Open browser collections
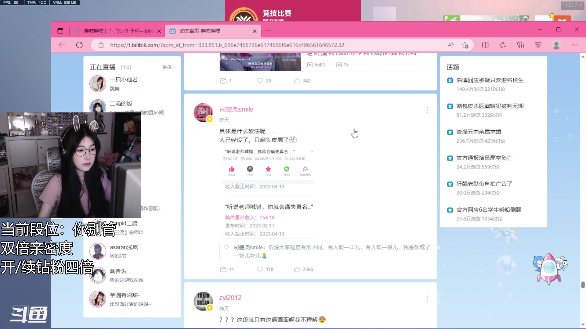The height and width of the screenshot is (329, 586). point(520,45)
